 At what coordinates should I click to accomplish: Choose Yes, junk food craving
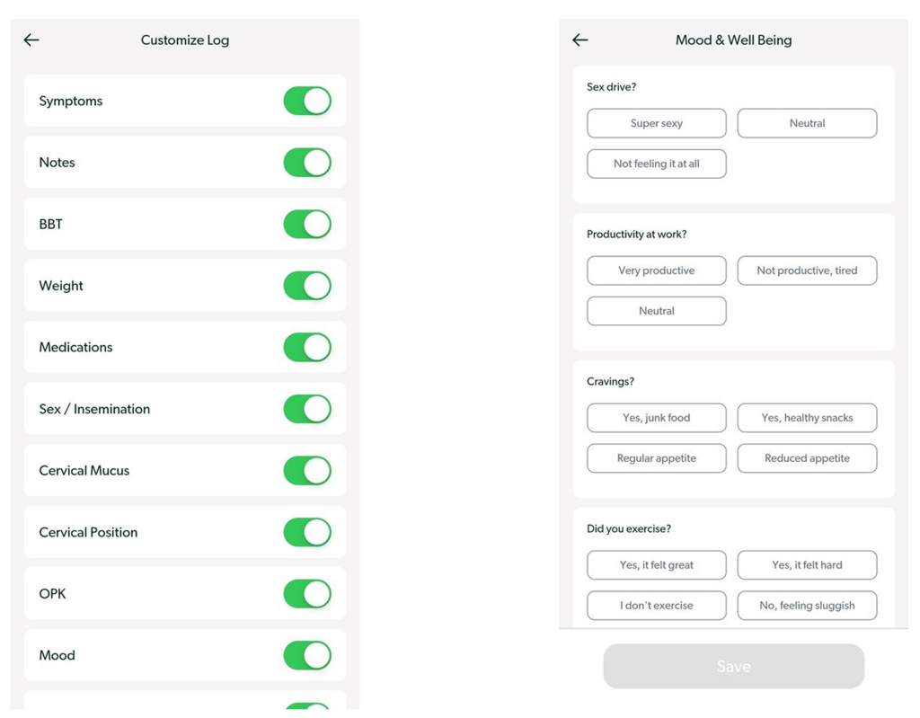point(657,418)
